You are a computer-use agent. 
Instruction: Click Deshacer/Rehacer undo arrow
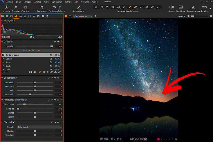click(x=54, y=7)
